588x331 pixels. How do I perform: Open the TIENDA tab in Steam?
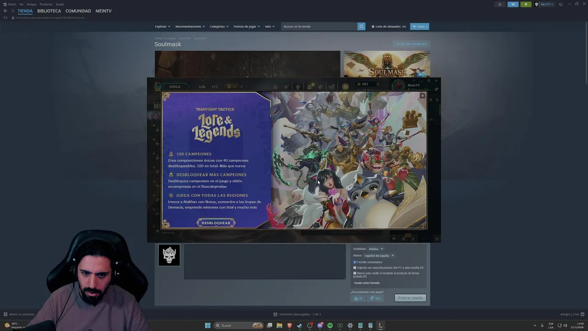[25, 11]
